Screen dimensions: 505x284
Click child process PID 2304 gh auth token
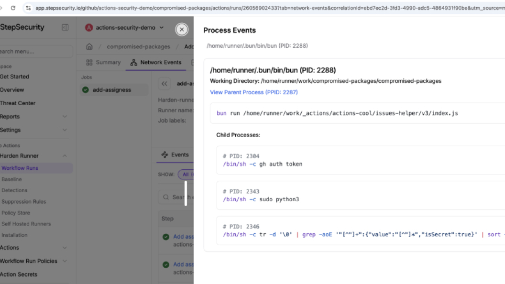pos(361,160)
